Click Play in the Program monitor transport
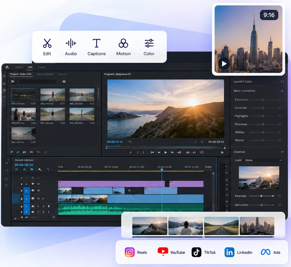This screenshot has width=291, height=267. click(165, 152)
